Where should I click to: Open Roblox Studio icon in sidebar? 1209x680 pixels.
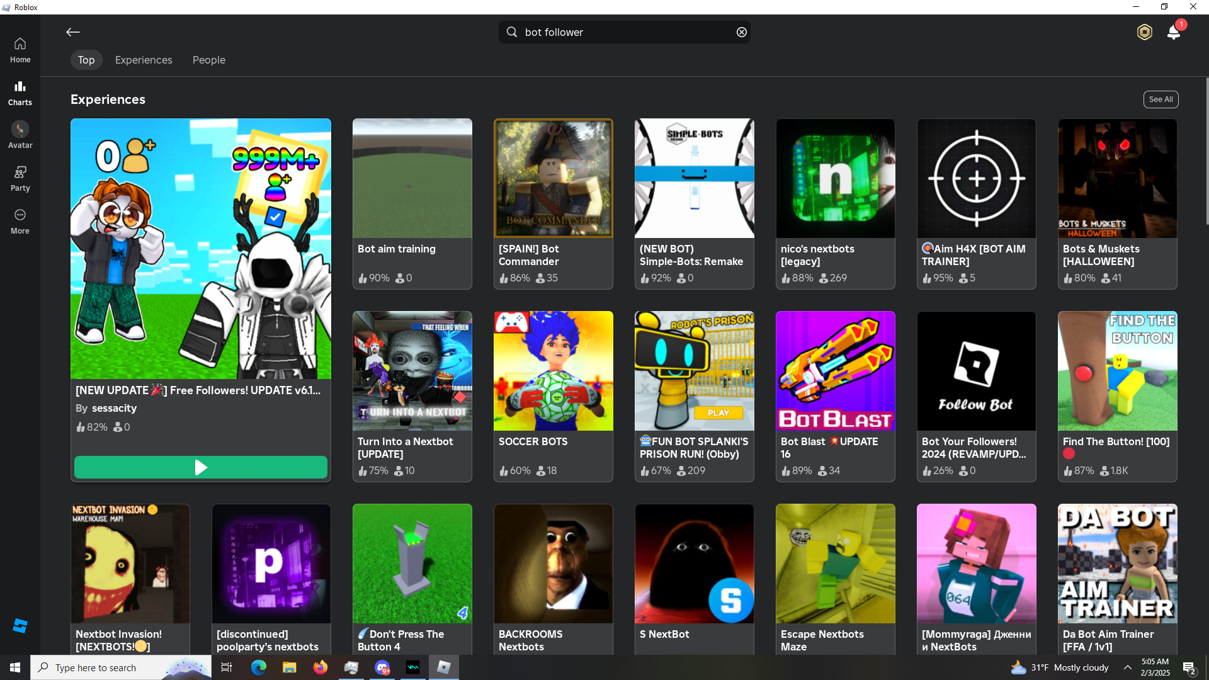point(20,625)
